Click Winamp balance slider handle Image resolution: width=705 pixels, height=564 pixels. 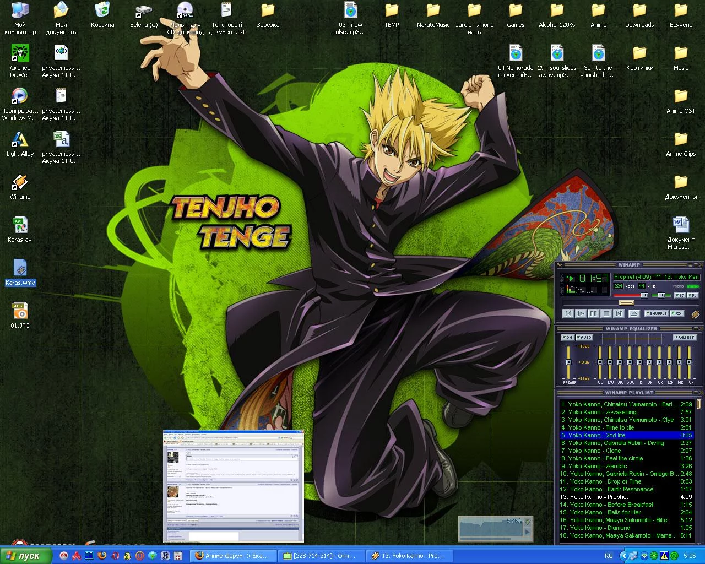[661, 295]
